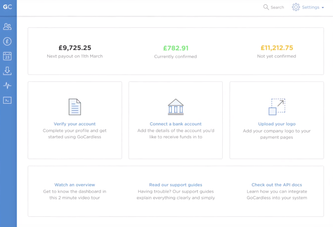Viewport: 333px width, 227px height.
Task: Open Read our support guides
Action: click(x=176, y=185)
